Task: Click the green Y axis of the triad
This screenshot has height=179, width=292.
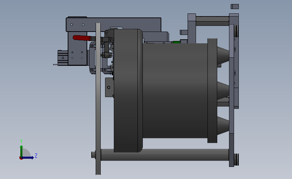Action: click(22, 151)
